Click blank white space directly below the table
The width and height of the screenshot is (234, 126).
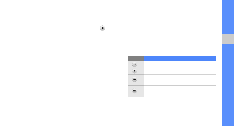pos(172,110)
